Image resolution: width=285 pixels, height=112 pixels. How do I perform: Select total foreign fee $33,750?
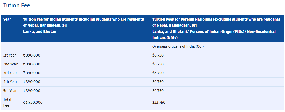[159, 102]
